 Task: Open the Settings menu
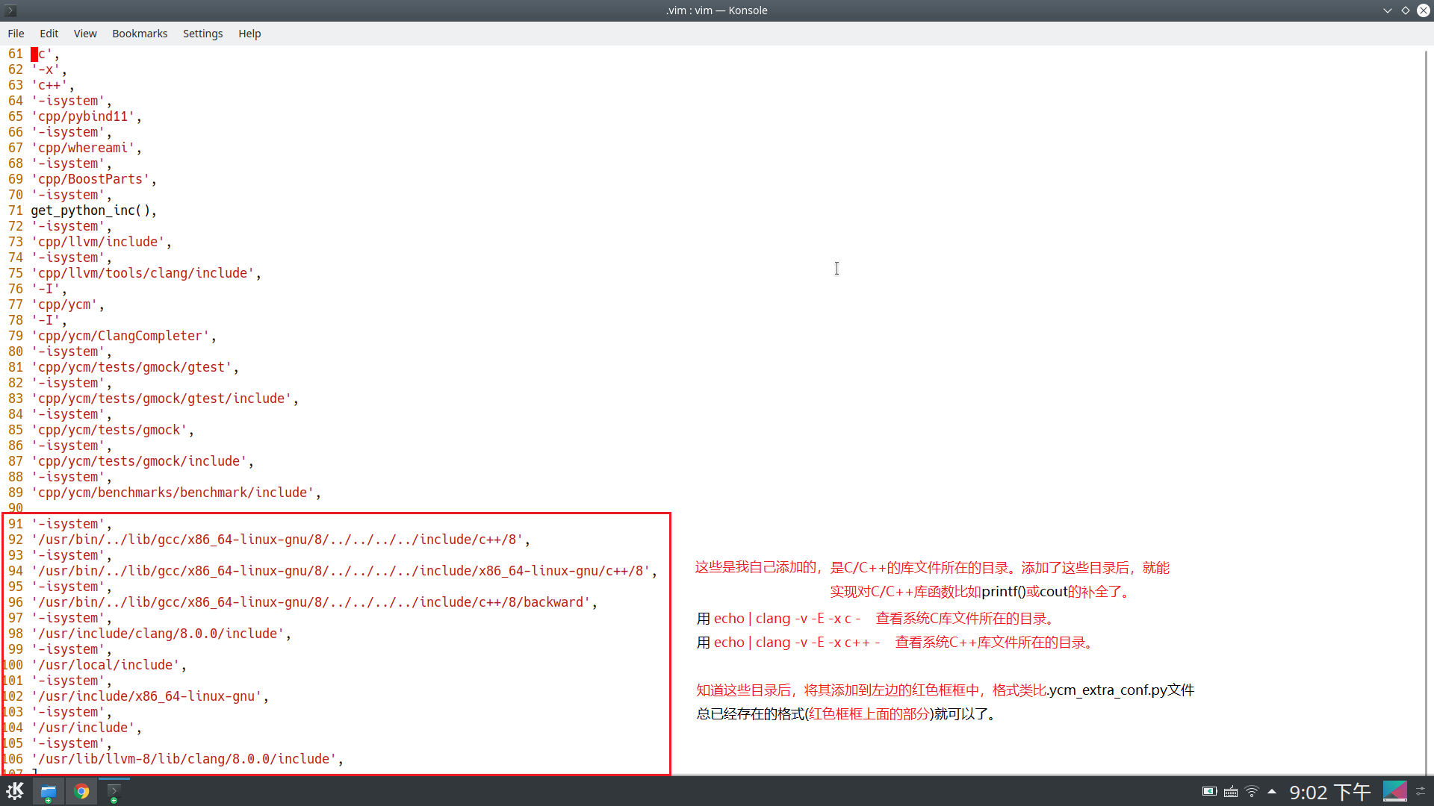click(x=202, y=34)
